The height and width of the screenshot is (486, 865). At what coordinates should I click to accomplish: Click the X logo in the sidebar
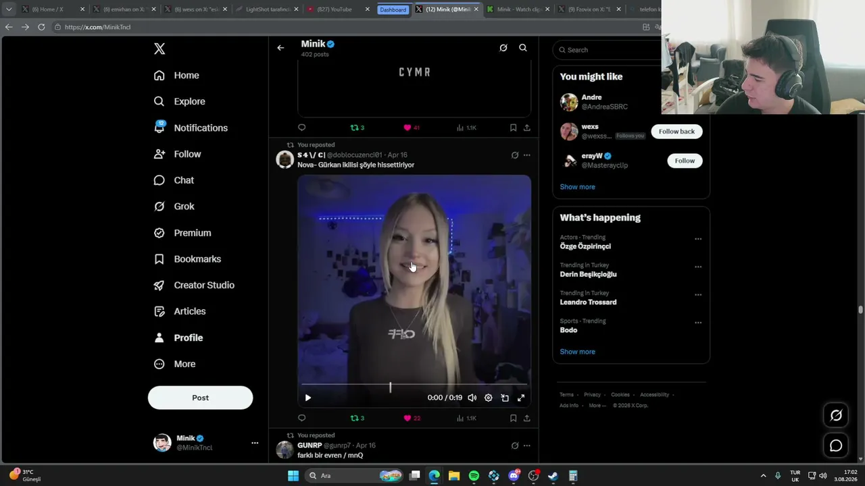pos(159,49)
